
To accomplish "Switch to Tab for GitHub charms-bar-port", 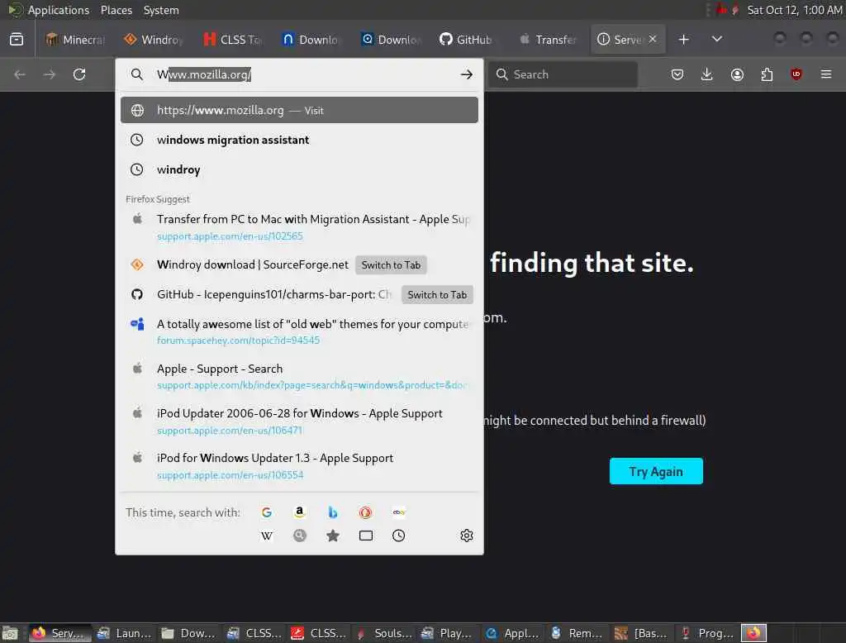I will (437, 295).
